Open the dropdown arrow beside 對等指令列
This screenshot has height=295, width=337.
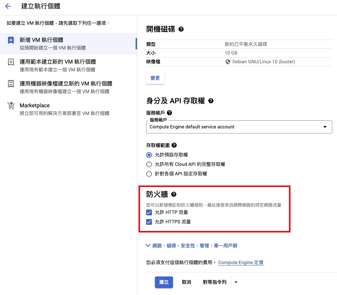point(235,282)
